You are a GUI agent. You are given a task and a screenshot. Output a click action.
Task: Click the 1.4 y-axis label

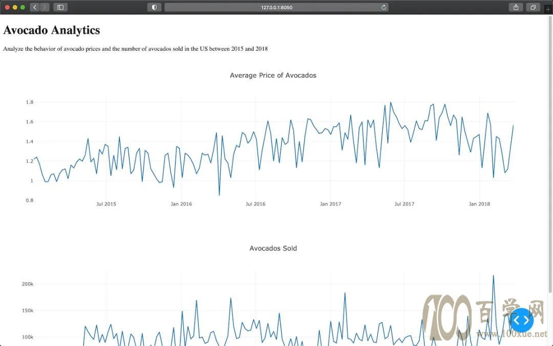click(x=30, y=141)
